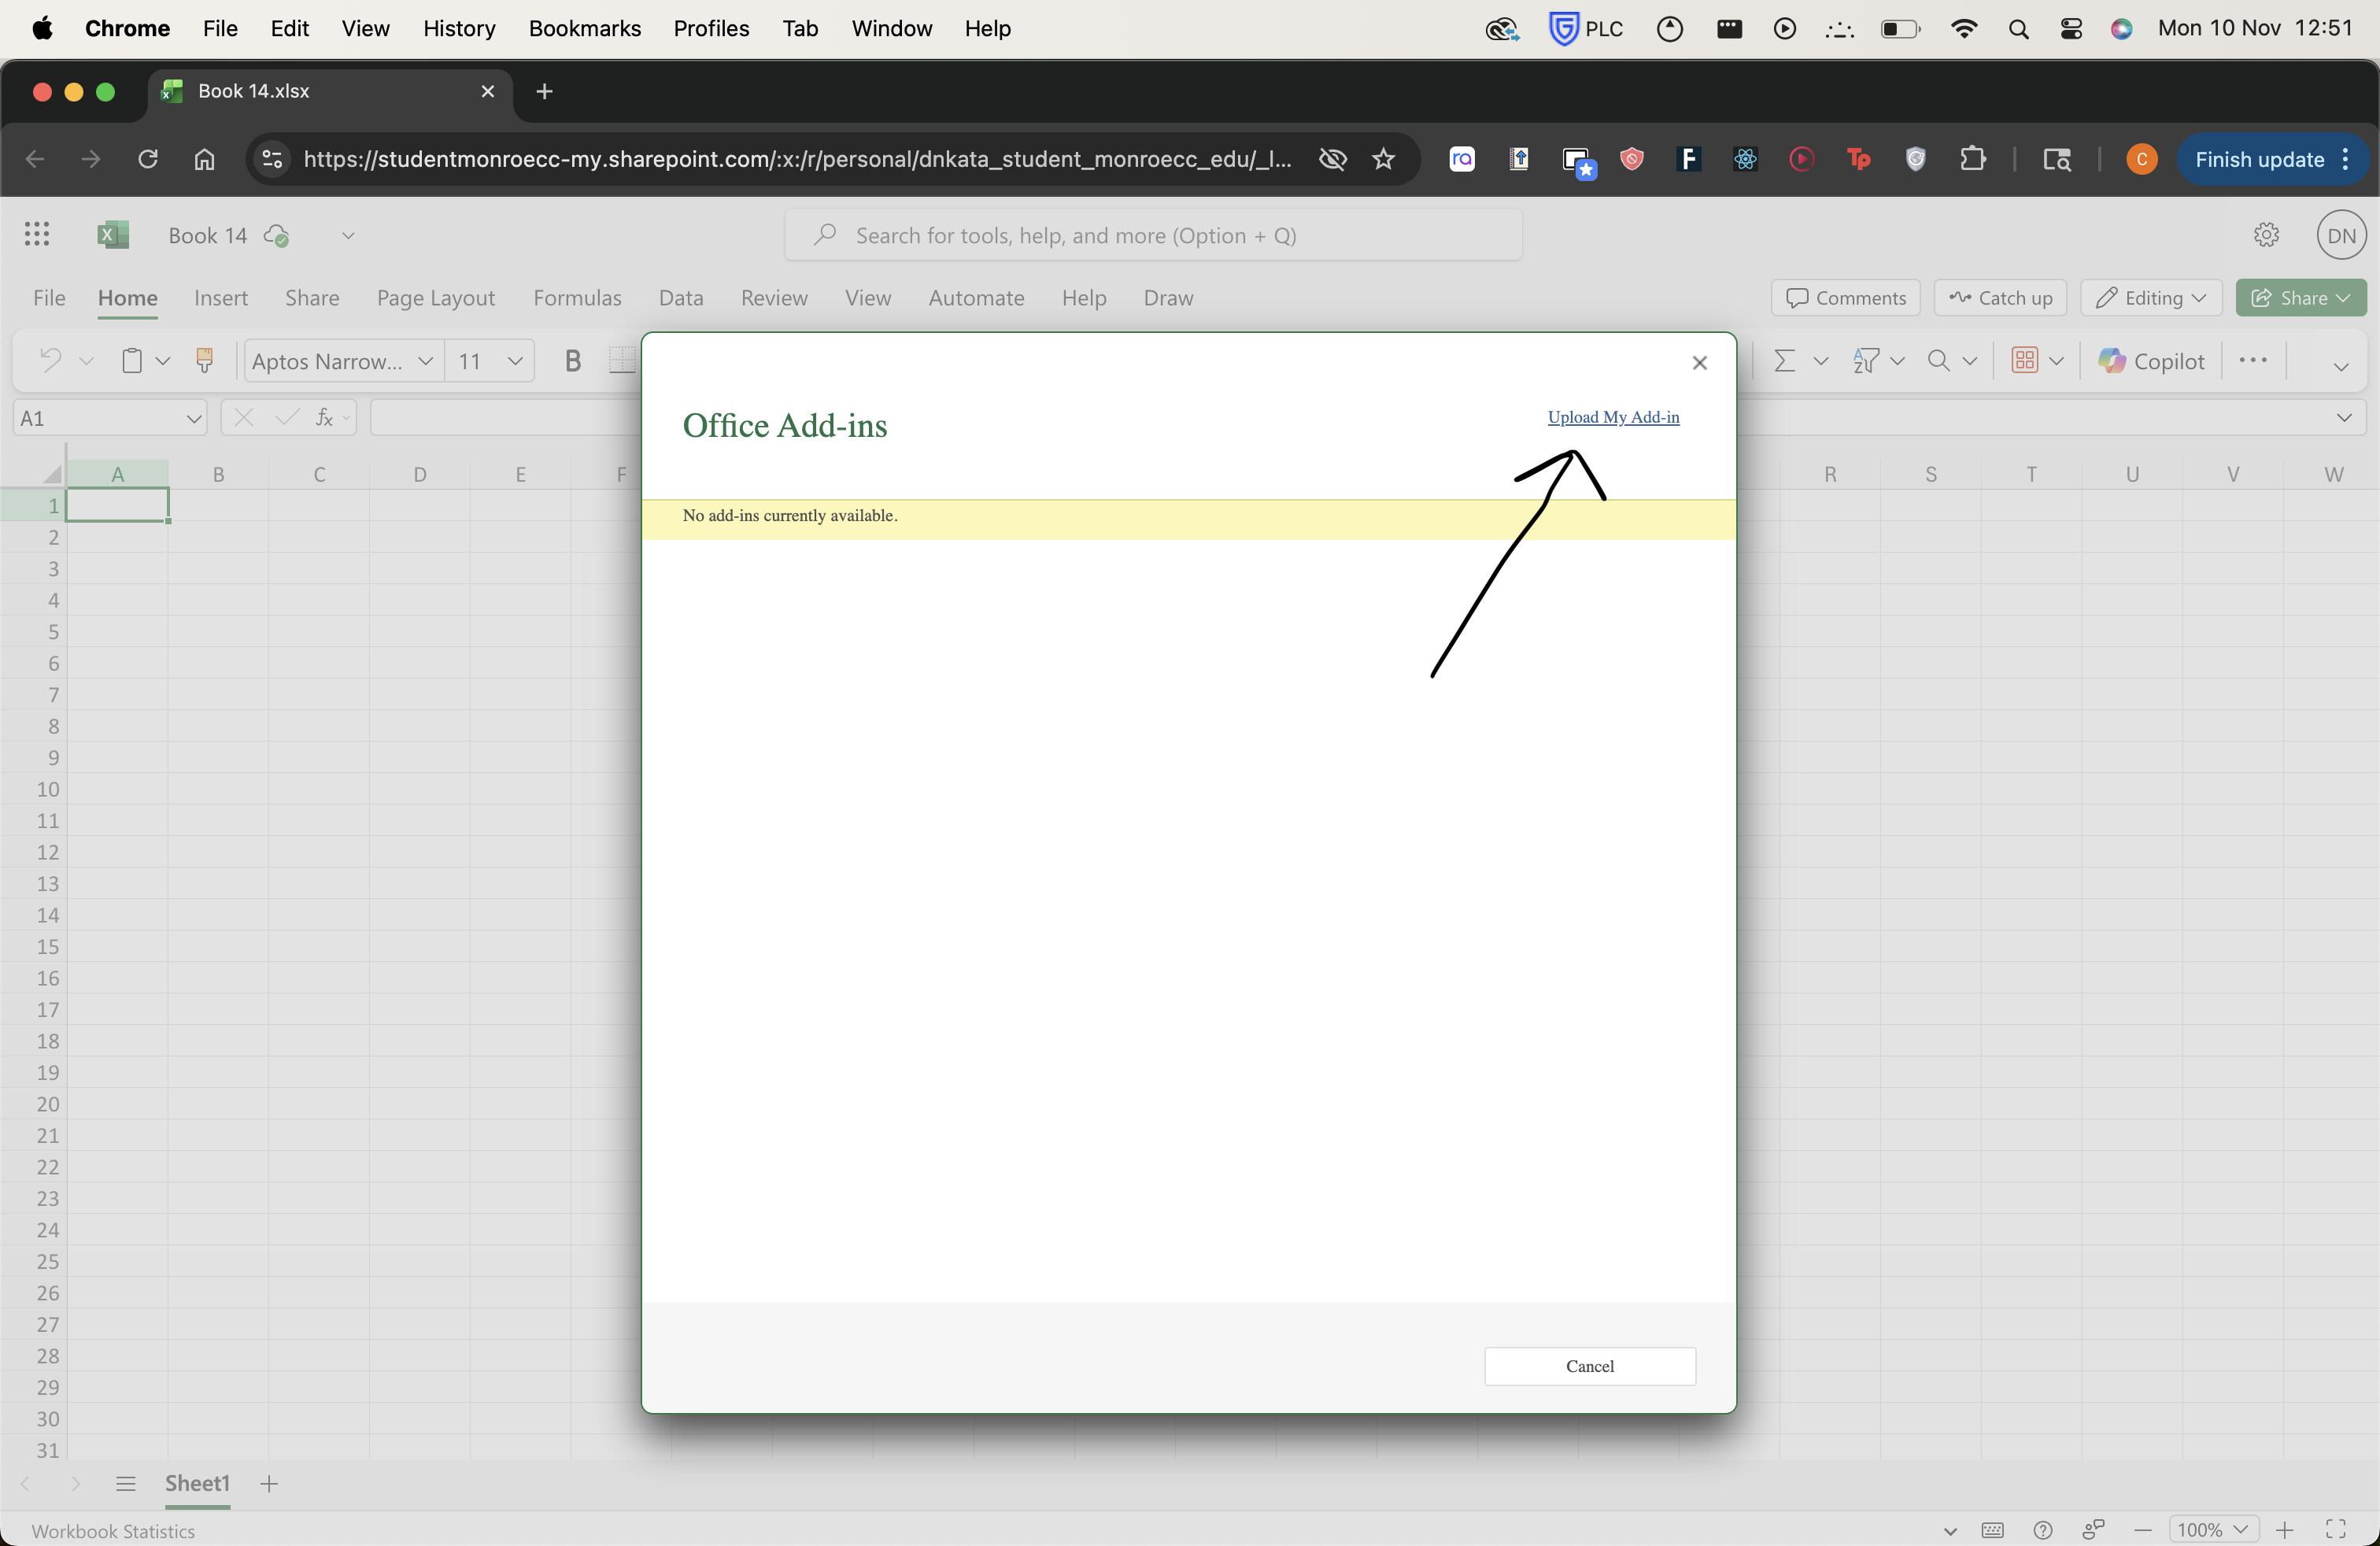Open the Bookmarks menu in the menu bar

point(585,28)
